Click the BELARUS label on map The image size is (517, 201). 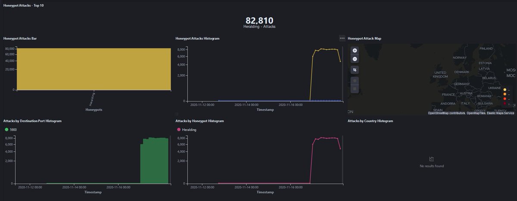pos(489,78)
